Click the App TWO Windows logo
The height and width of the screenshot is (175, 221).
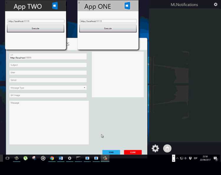click(x=55, y=6)
